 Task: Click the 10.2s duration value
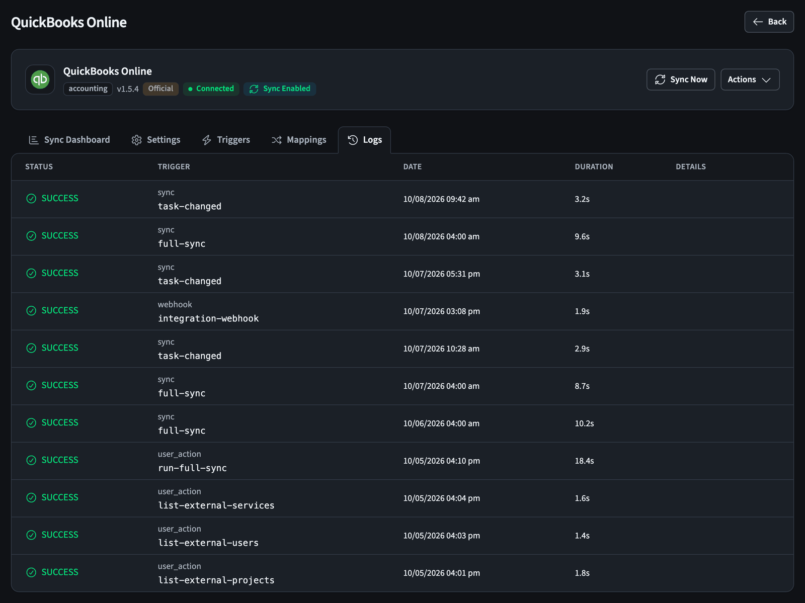pyautogui.click(x=584, y=423)
